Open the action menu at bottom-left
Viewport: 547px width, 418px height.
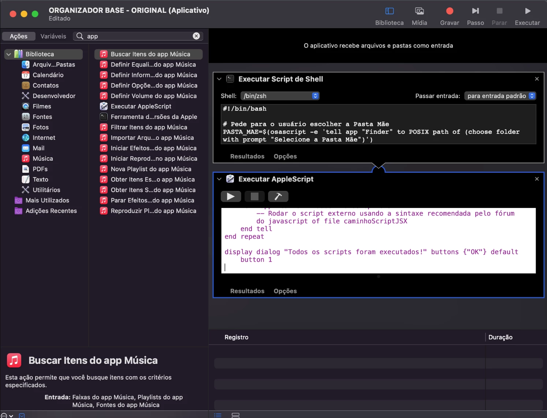coord(7,415)
